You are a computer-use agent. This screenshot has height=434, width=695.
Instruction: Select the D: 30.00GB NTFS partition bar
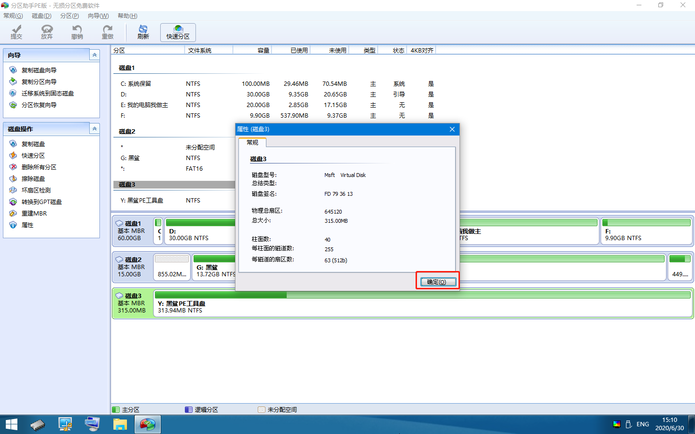[x=200, y=231]
